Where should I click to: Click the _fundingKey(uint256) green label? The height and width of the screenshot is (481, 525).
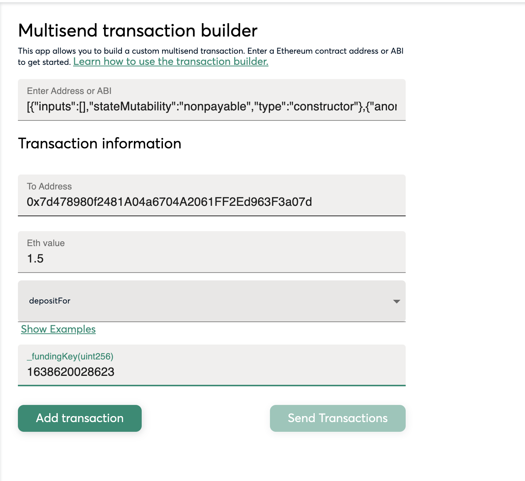pyautogui.click(x=70, y=356)
